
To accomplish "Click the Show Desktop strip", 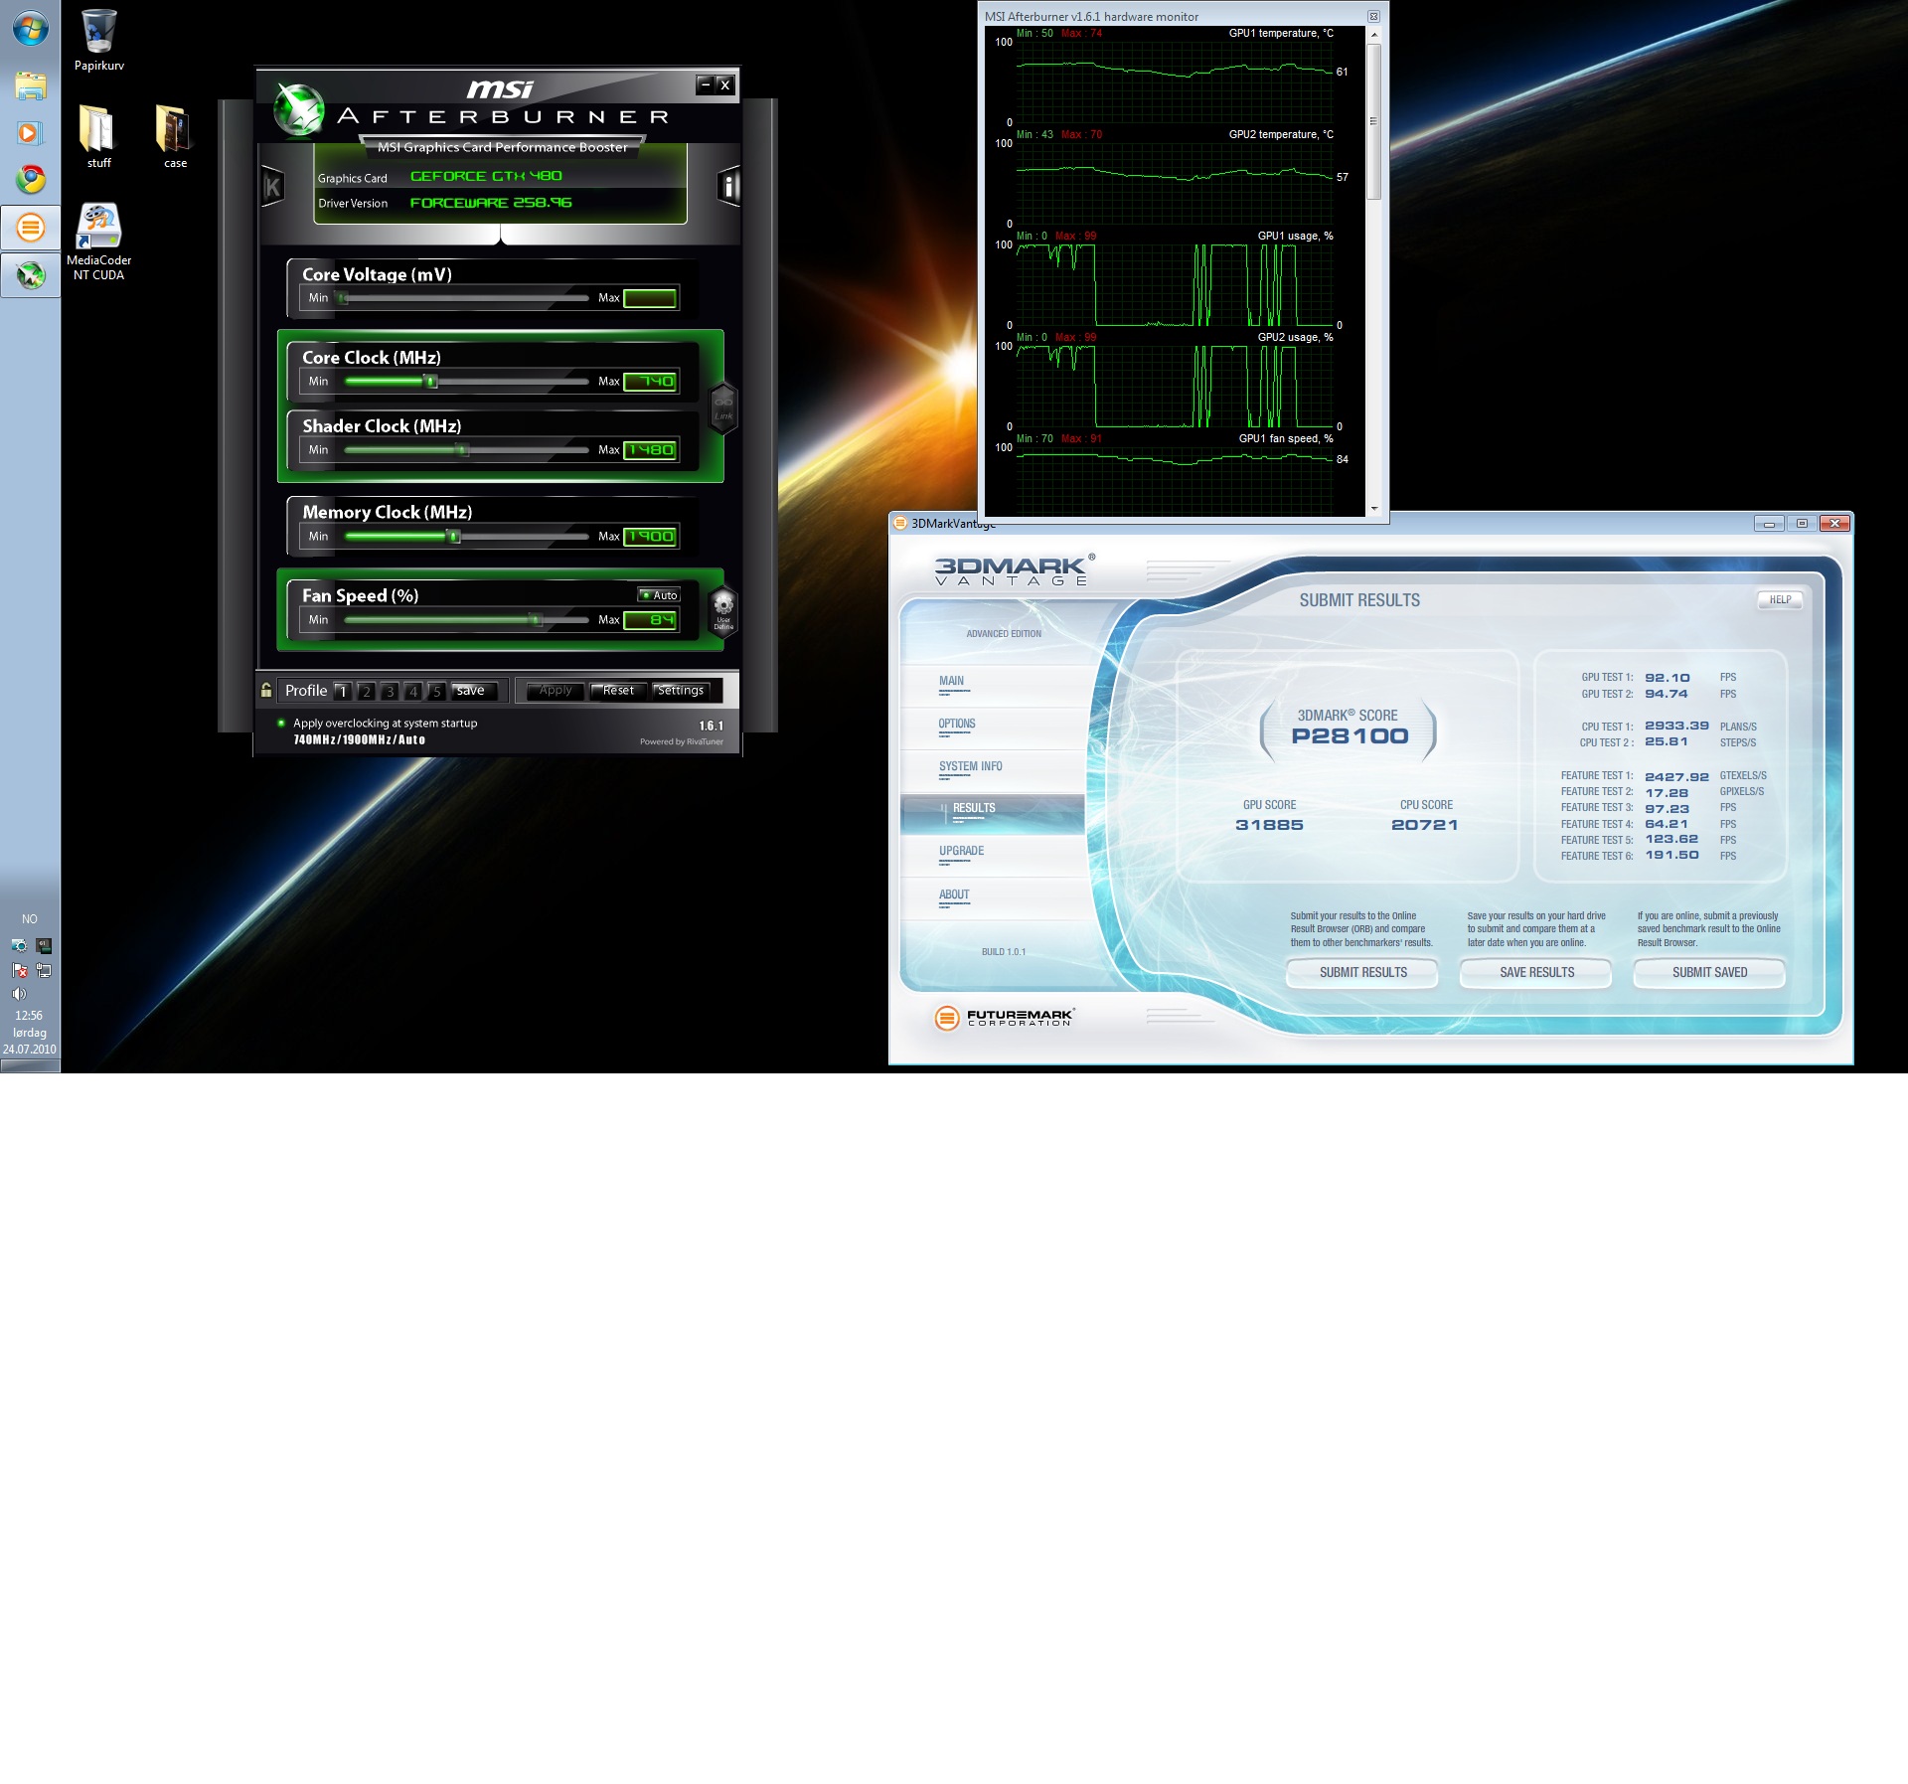I will pos(30,1065).
